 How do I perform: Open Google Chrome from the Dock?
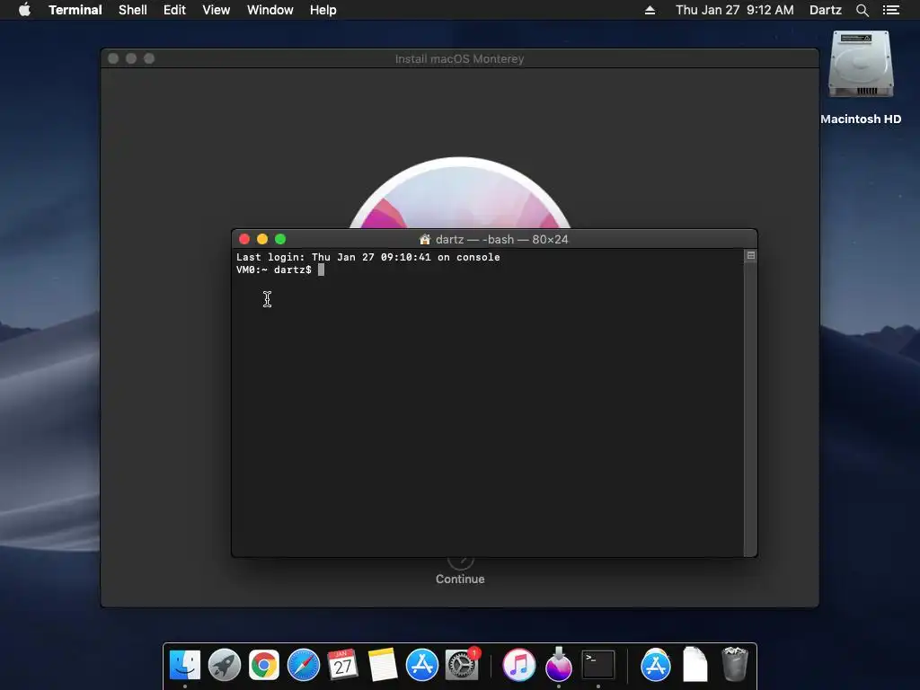pos(264,665)
